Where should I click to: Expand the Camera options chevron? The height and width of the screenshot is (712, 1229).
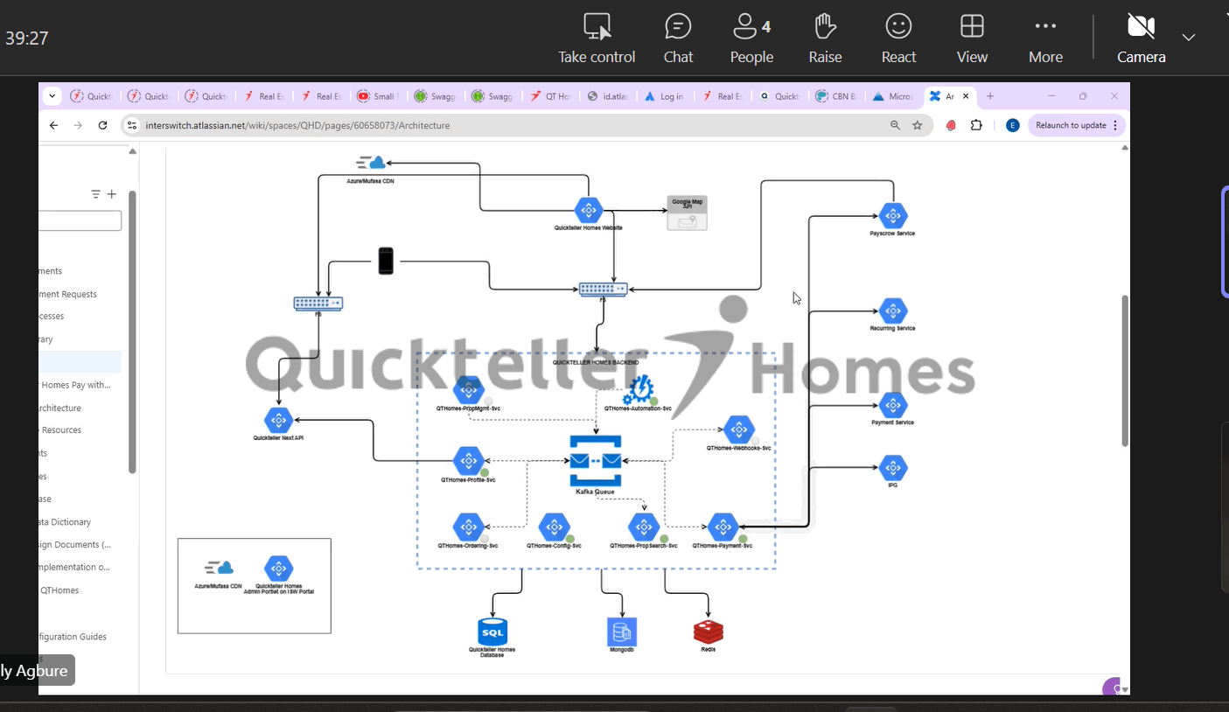pyautogui.click(x=1189, y=38)
